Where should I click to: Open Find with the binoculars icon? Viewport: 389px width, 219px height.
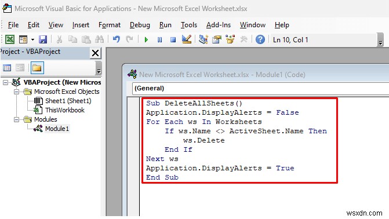100,39
